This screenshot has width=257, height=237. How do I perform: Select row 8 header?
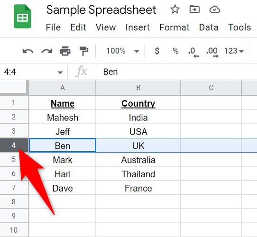(x=14, y=201)
